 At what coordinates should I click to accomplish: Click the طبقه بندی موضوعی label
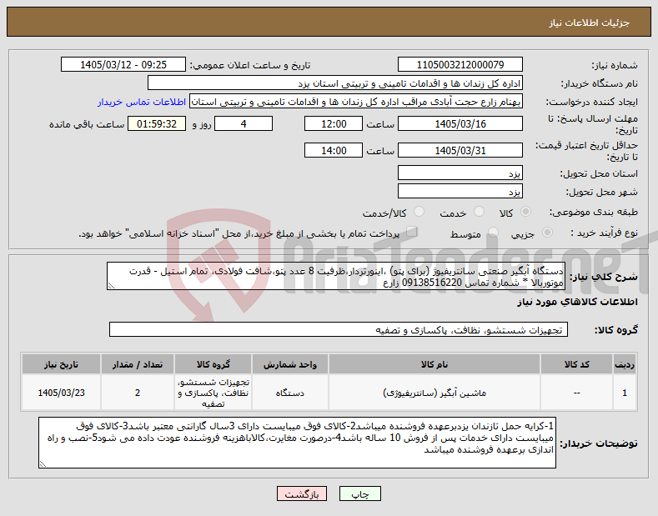point(594,212)
